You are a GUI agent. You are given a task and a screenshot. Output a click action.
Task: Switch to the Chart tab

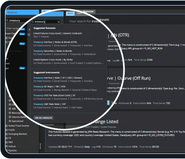point(79,13)
